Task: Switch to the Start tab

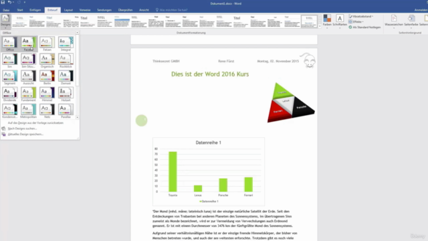Action: coord(20,10)
